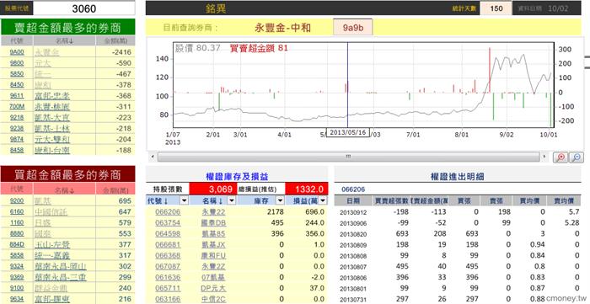Click detail row date 20130912
This screenshot has height=304, width=590.
point(353,212)
